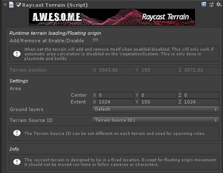The height and width of the screenshot is (173, 223).
Task: Enable the Add/Remove at Enable/Disable checkbox
Action: pos(95,41)
